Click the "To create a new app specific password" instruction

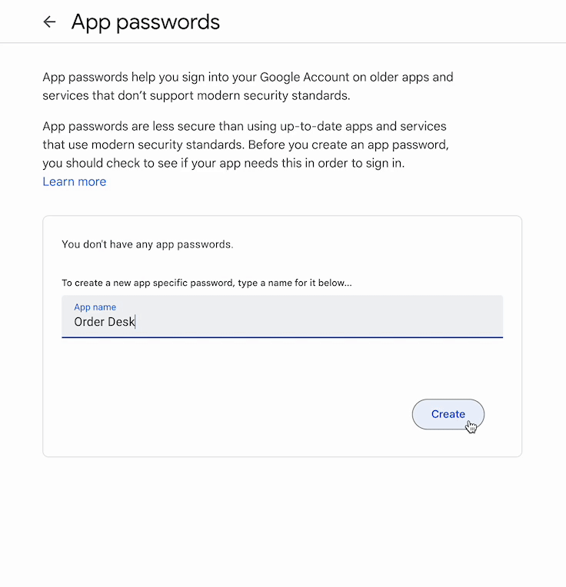206,283
